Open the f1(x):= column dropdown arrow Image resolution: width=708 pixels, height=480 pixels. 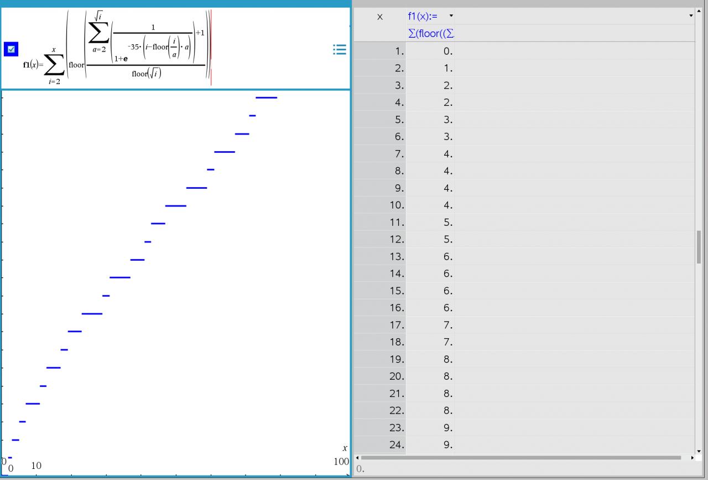pos(451,16)
